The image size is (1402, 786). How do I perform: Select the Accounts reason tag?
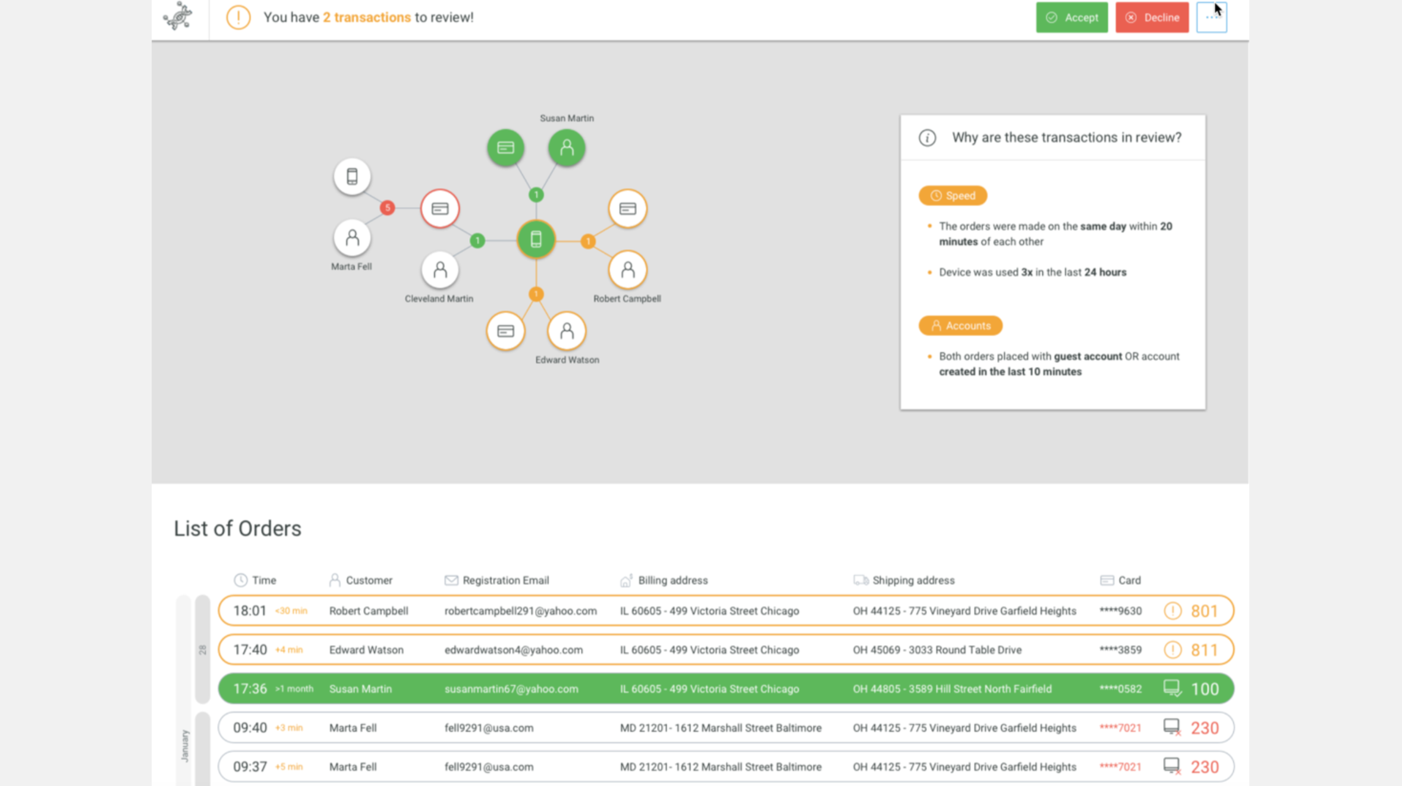(x=960, y=326)
